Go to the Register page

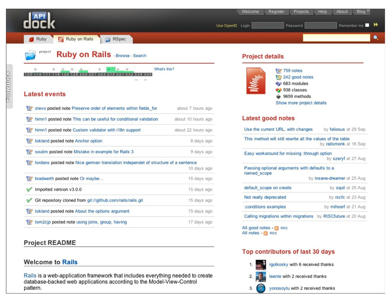[x=276, y=12]
